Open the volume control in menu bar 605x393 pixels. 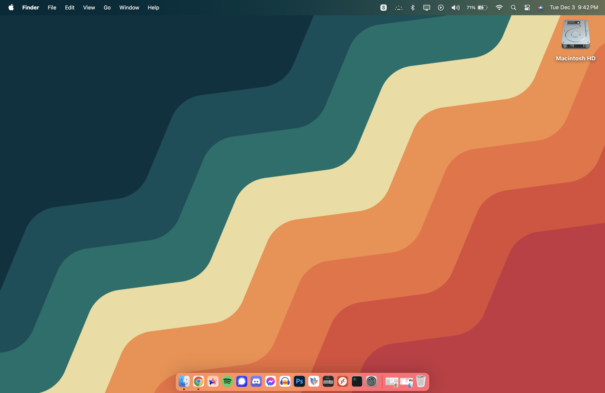[x=455, y=8]
